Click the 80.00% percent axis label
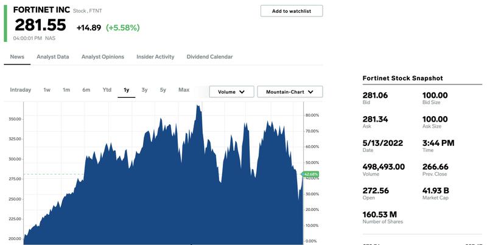487x245 pixels. (x=312, y=115)
